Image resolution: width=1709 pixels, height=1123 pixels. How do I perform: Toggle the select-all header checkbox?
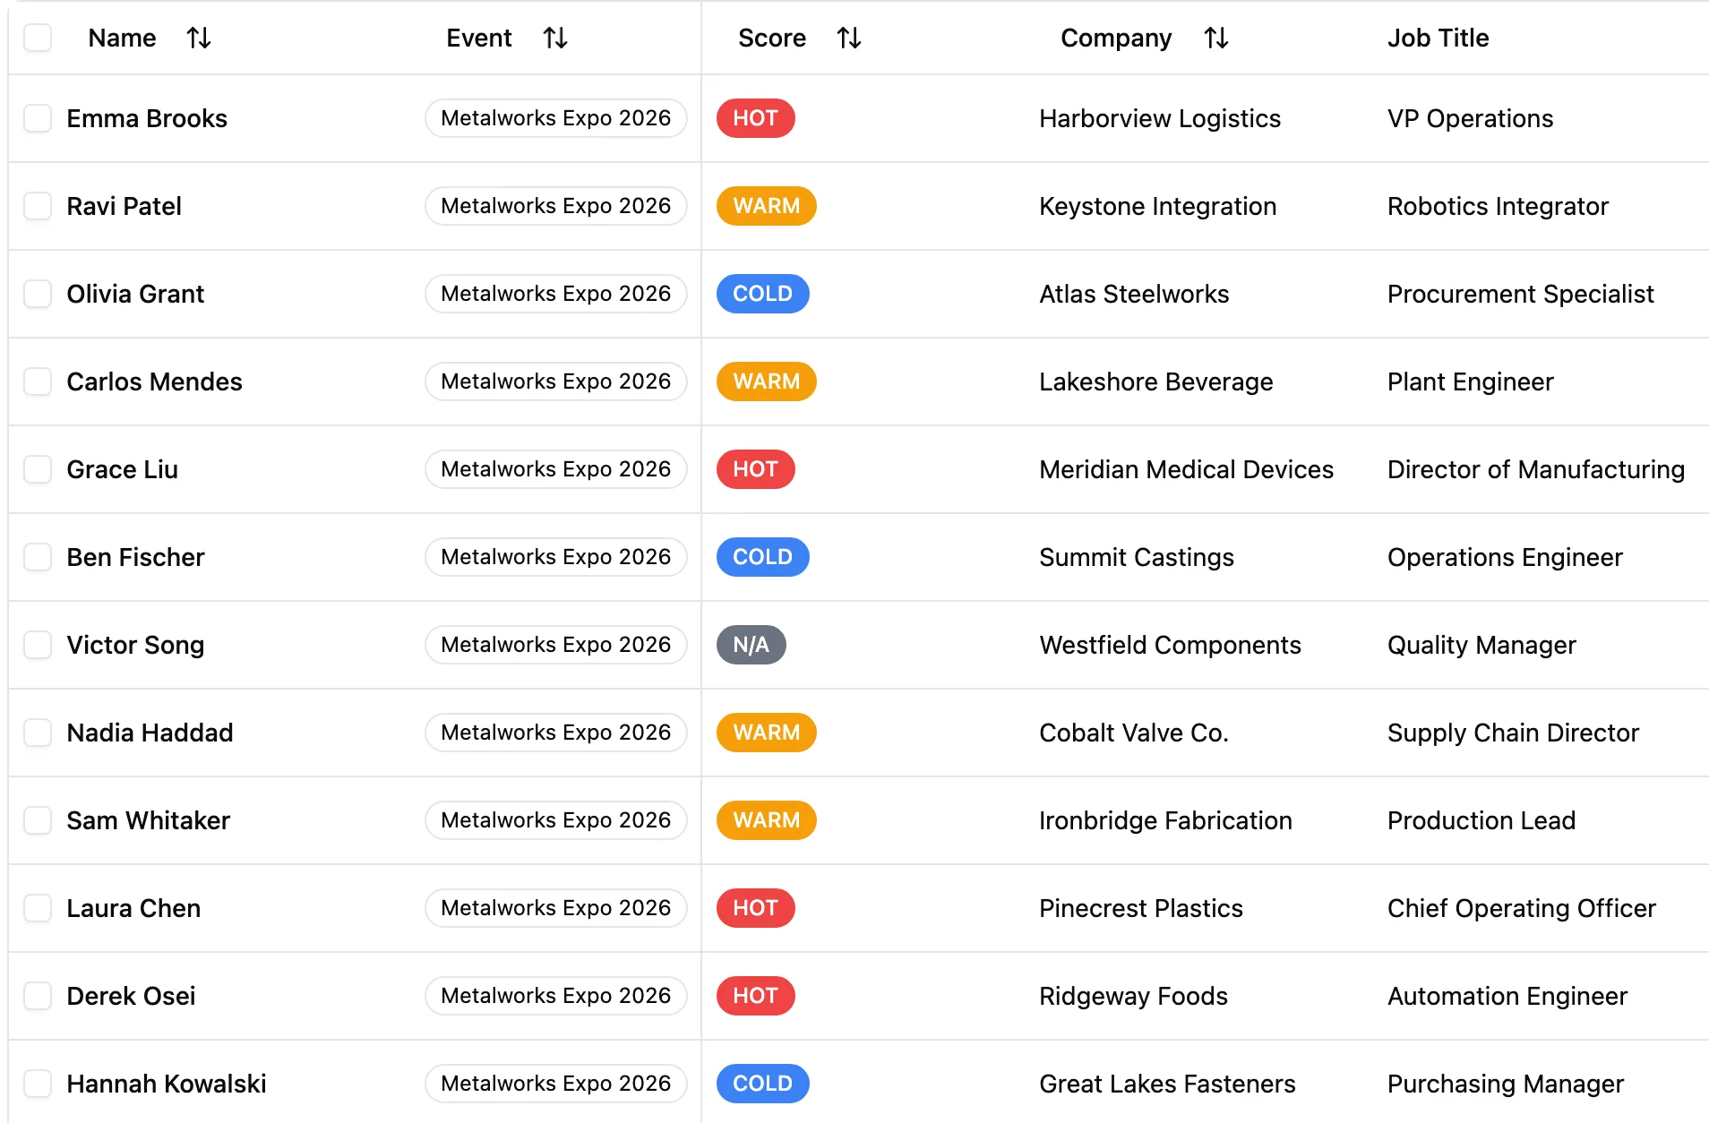point(38,38)
